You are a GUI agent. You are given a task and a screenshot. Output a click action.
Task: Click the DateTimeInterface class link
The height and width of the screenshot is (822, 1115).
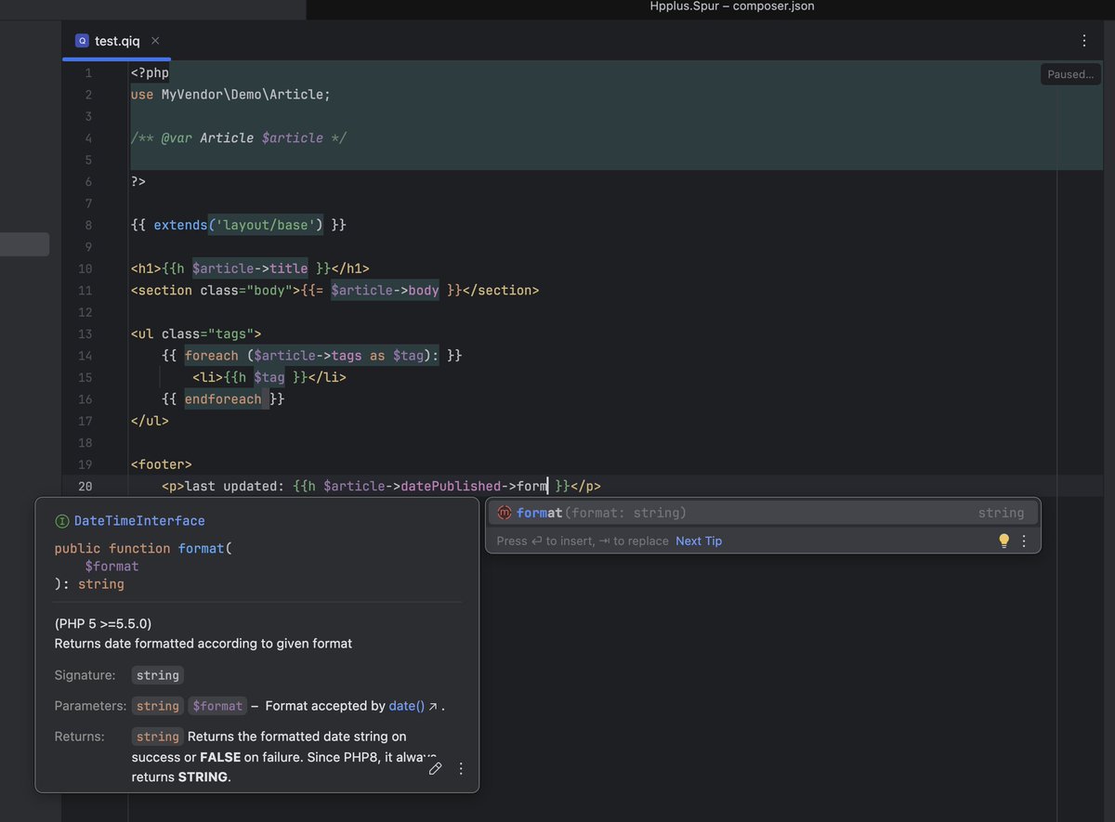[x=139, y=521]
